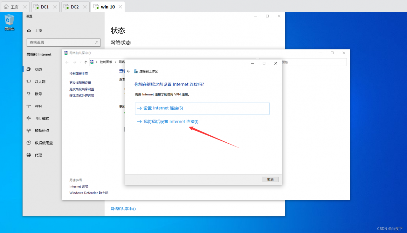Open 控制面板主页 link
This screenshot has height=233, width=407.
pos(79,74)
